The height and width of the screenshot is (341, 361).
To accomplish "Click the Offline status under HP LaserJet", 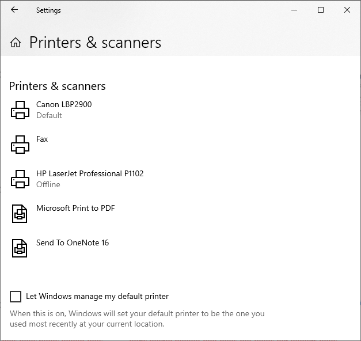I will (48, 184).
